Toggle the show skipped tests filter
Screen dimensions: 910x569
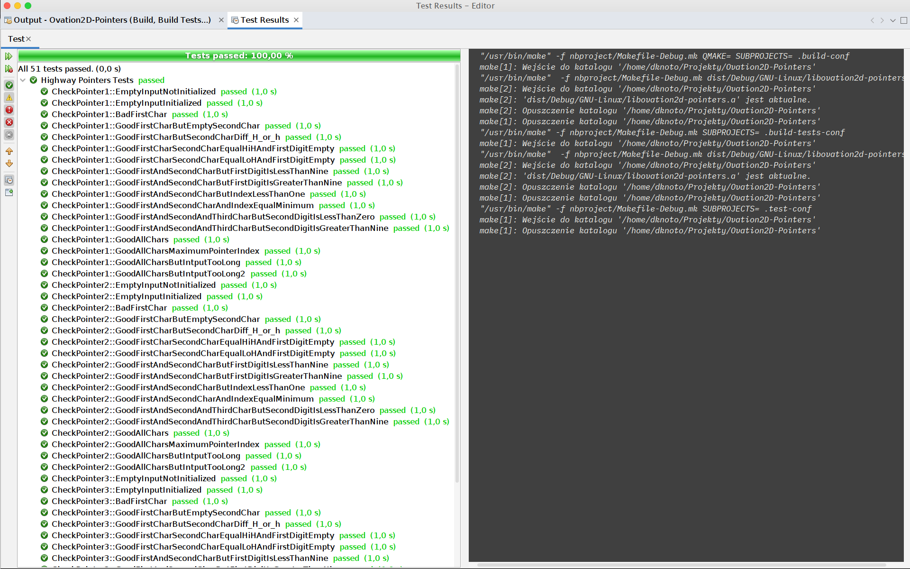(9, 135)
